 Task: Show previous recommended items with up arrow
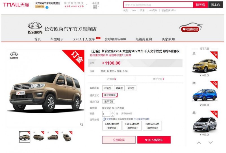point(199,143)
